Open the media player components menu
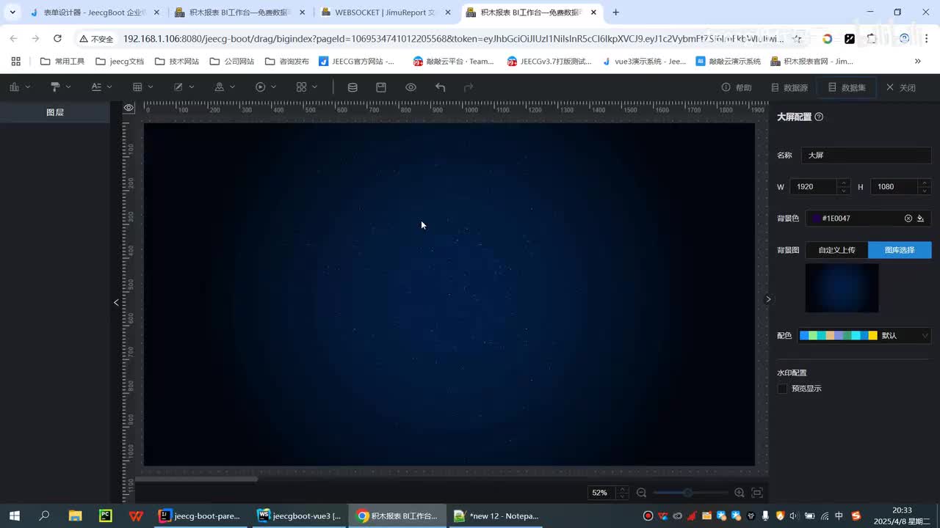The image size is (940, 528). pyautogui.click(x=260, y=87)
